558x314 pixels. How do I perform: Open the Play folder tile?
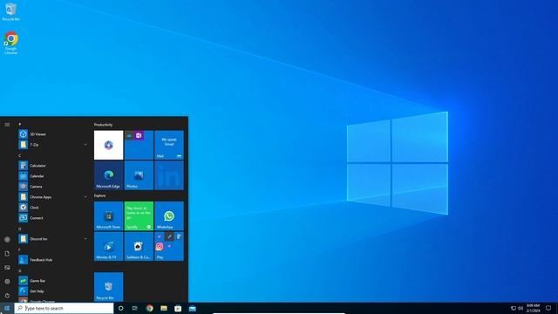tap(169, 246)
